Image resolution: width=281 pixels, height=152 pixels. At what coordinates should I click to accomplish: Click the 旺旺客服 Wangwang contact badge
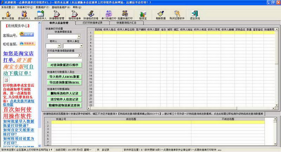tap(27, 44)
